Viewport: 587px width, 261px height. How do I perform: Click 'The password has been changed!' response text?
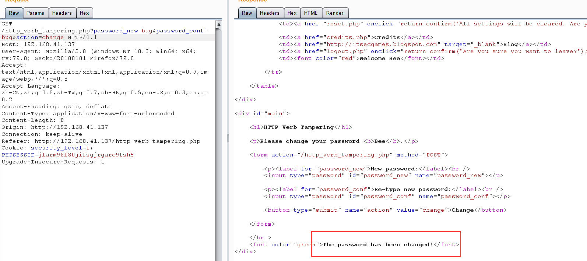378,244
